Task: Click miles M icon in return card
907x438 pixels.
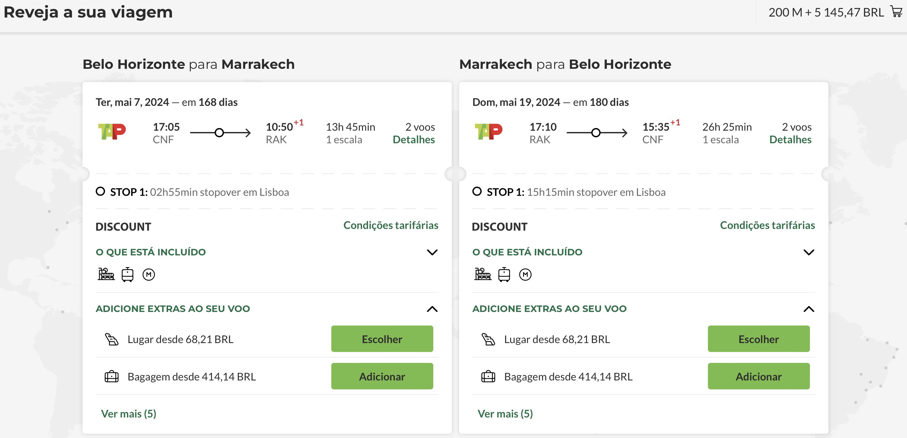Action: pos(525,275)
